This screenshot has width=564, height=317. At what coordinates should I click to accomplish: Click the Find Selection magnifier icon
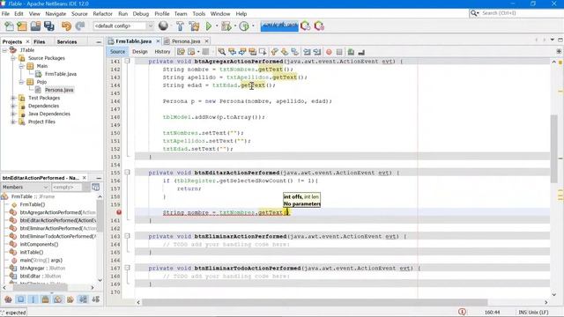[221, 52]
